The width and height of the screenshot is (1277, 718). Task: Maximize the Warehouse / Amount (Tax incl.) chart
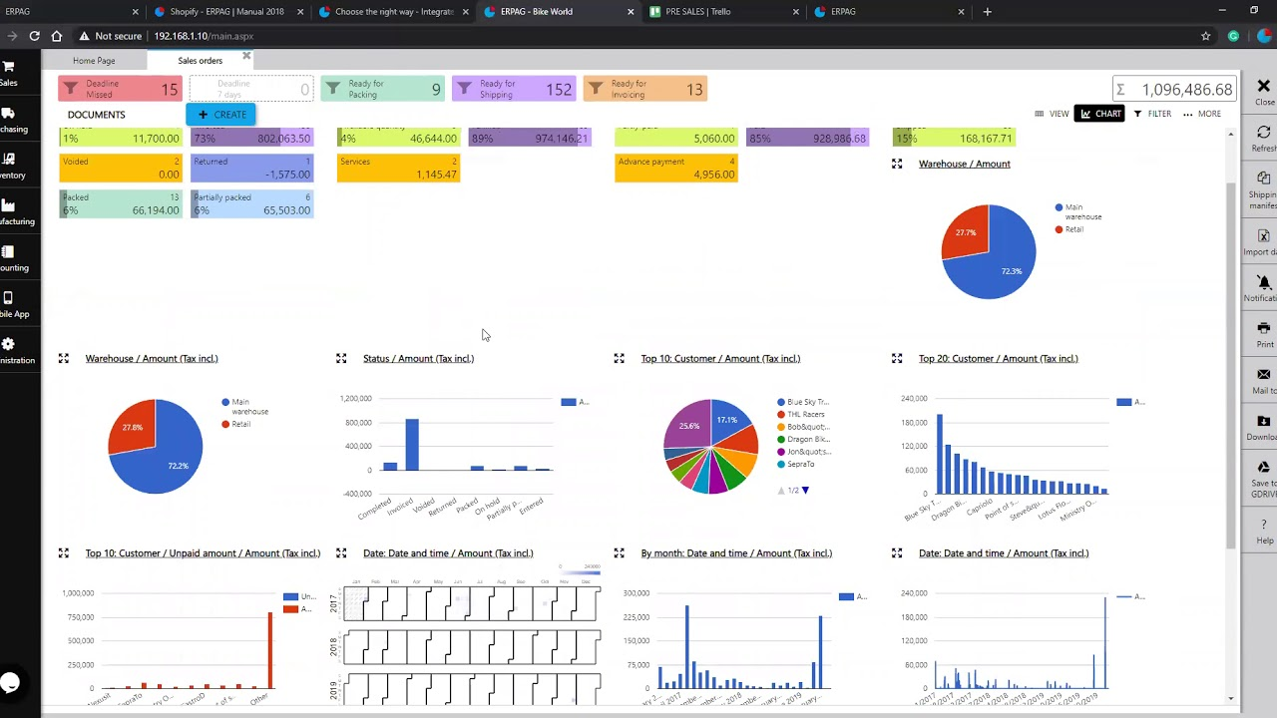click(x=64, y=358)
